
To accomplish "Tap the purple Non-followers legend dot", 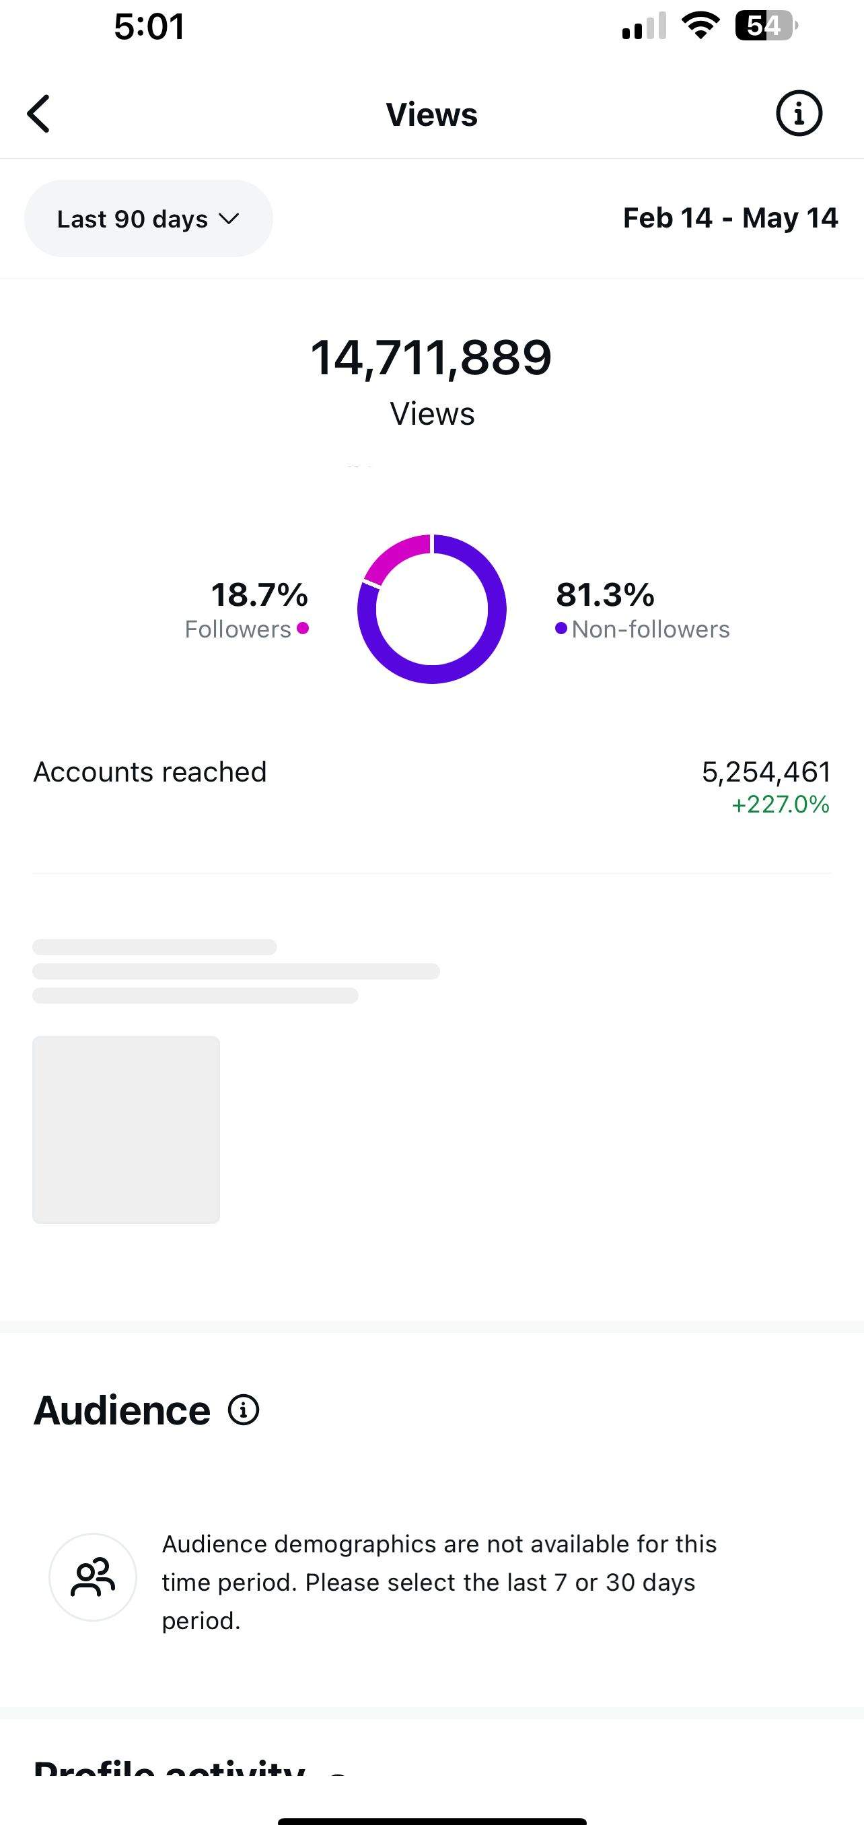I will point(561,628).
